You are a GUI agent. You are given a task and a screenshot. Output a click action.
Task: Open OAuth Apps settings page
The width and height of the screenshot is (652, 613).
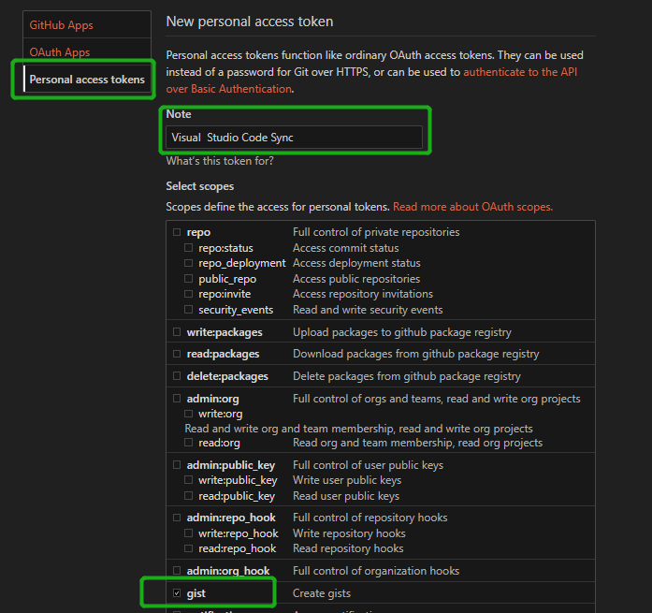pyautogui.click(x=60, y=52)
